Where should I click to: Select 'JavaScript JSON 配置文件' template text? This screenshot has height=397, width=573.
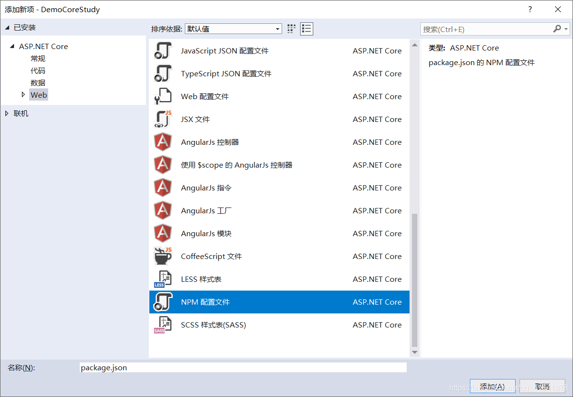(x=225, y=51)
